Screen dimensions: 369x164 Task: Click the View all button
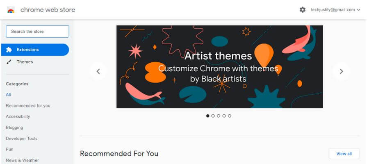pyautogui.click(x=344, y=154)
